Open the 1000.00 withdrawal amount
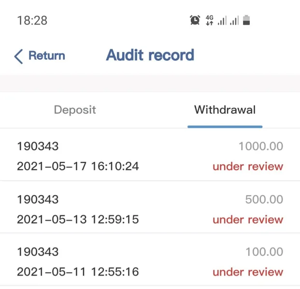The image size is (300, 289). tap(261, 146)
